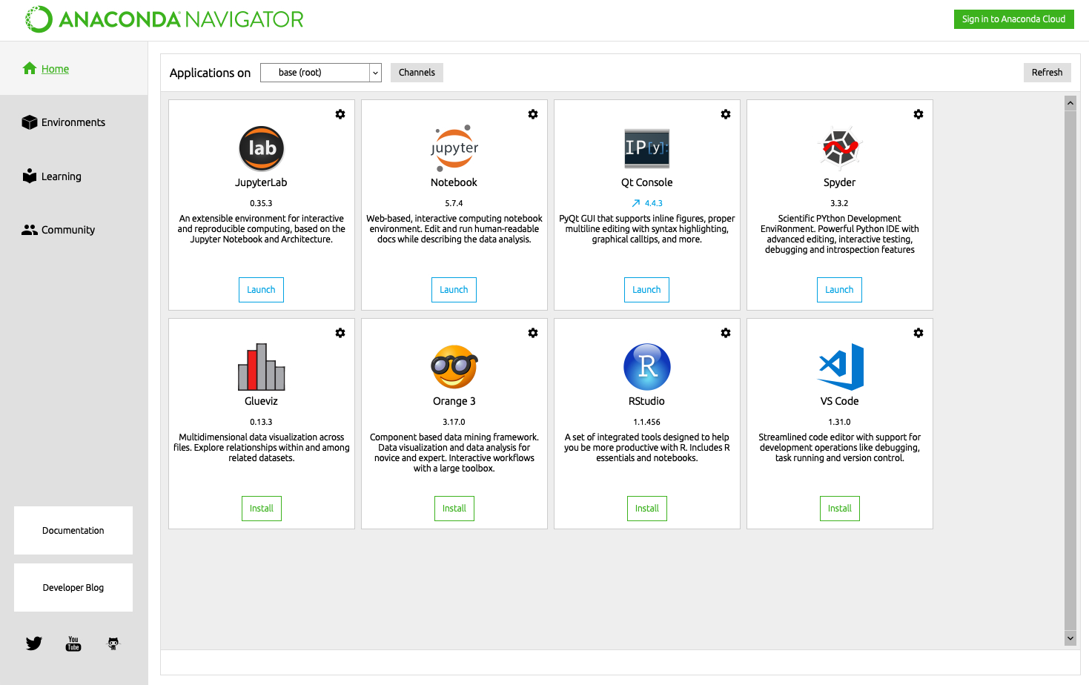Sign in to Anaconda Cloud
This screenshot has height=685, width=1089.
1013,19
